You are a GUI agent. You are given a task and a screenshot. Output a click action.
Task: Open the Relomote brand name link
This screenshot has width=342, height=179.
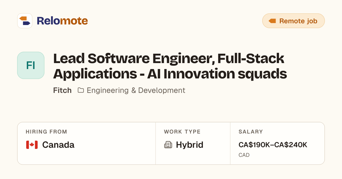click(x=62, y=21)
